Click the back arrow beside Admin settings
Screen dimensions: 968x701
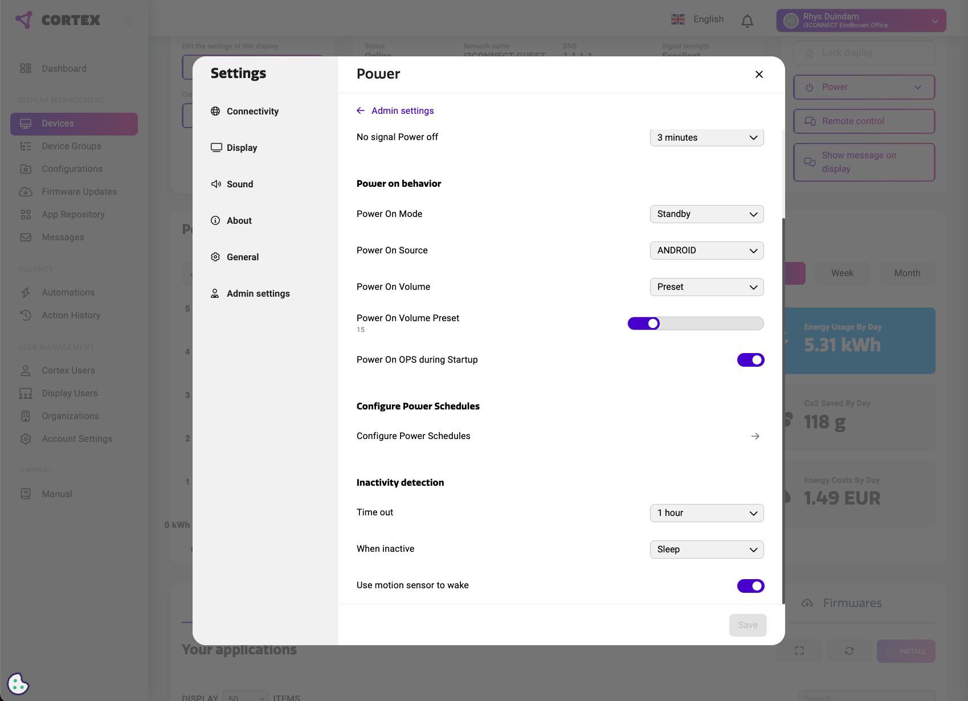(361, 110)
